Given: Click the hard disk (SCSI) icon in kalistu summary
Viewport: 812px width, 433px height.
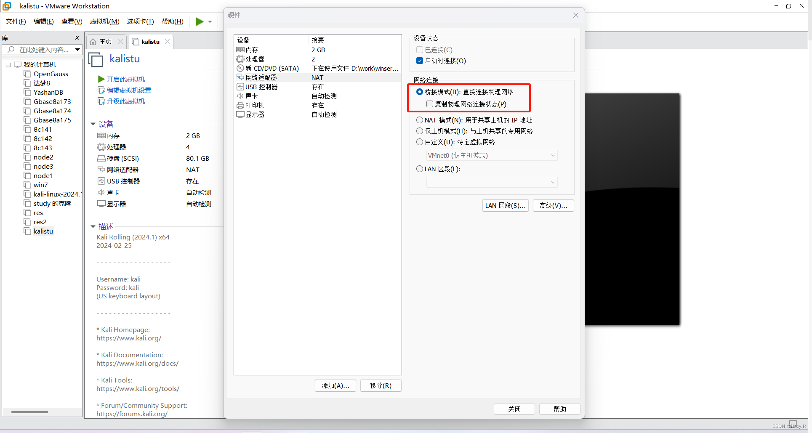Looking at the screenshot, I should [x=101, y=158].
